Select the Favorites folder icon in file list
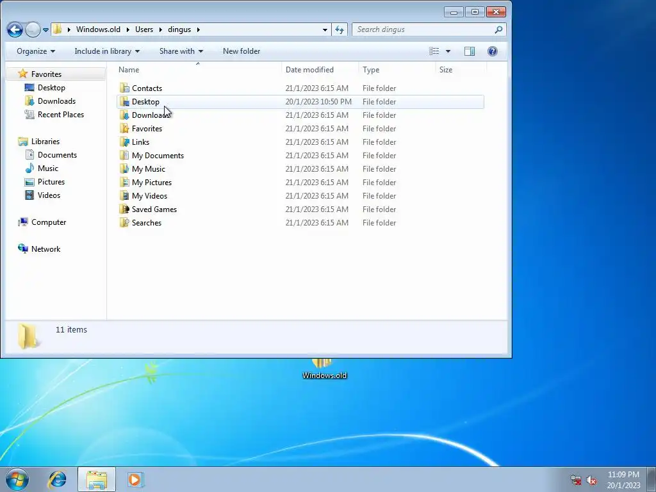The image size is (656, 492). (124, 128)
